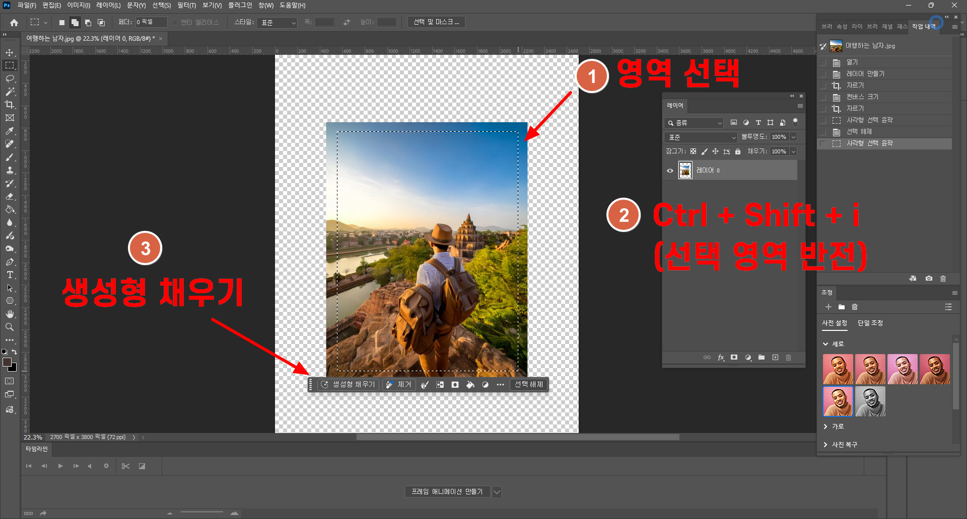This screenshot has height=519, width=967.
Task: Select the Zoom tool in the toolbar
Action: (x=10, y=327)
